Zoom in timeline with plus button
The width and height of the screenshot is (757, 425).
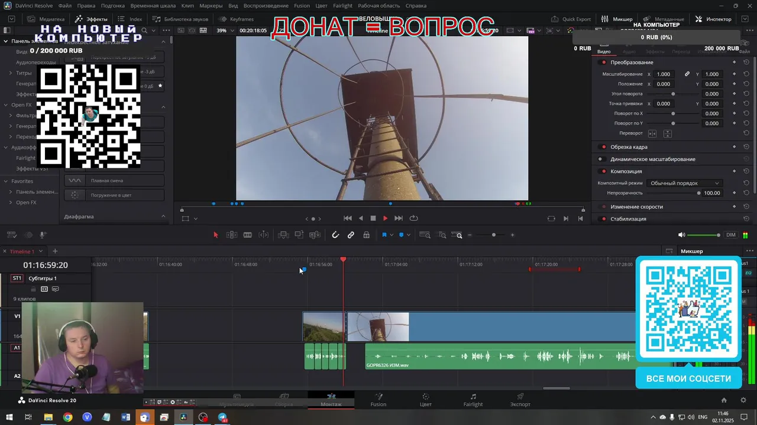point(512,235)
